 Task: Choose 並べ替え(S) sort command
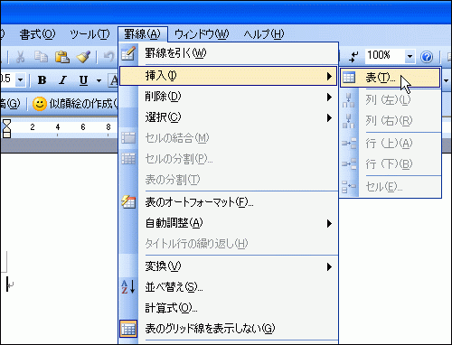(x=229, y=287)
